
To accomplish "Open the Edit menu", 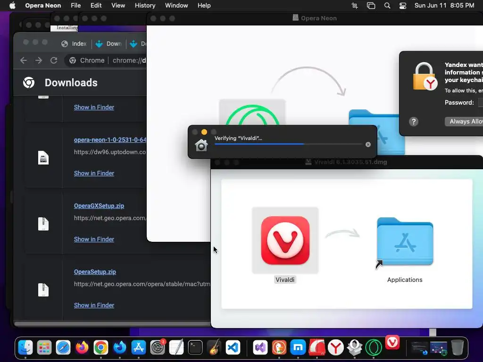I will pyautogui.click(x=96, y=6).
